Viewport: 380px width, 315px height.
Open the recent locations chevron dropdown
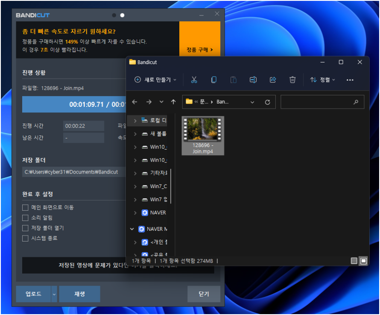click(161, 102)
